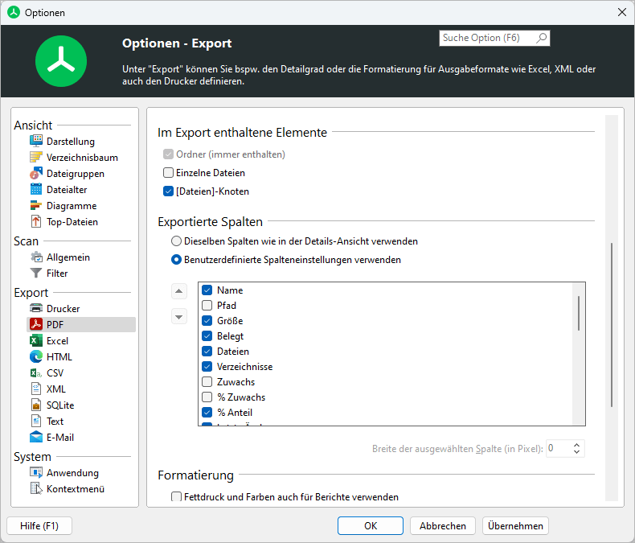Click the Kontextmenü icon

click(36, 489)
